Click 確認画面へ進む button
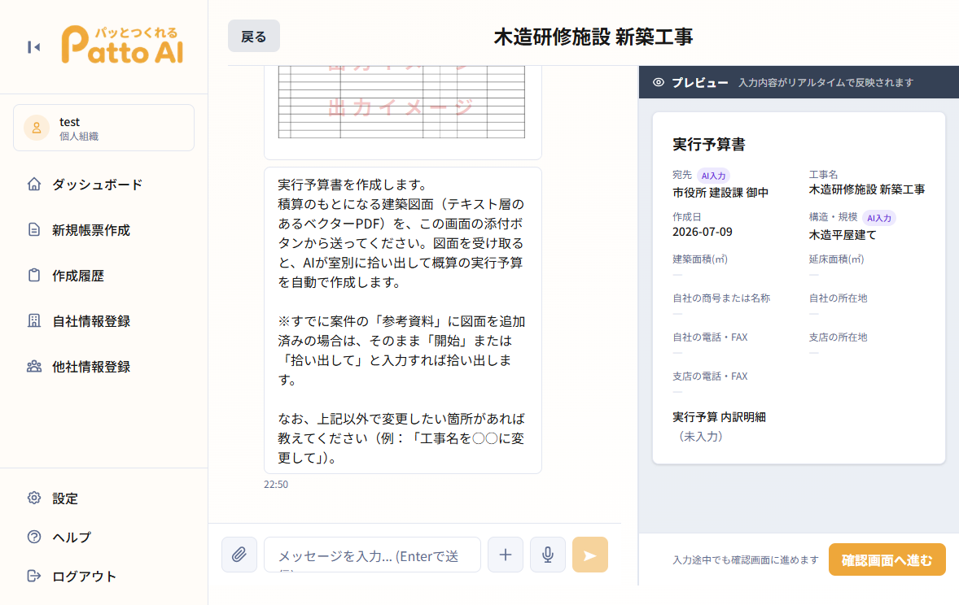 point(887,559)
